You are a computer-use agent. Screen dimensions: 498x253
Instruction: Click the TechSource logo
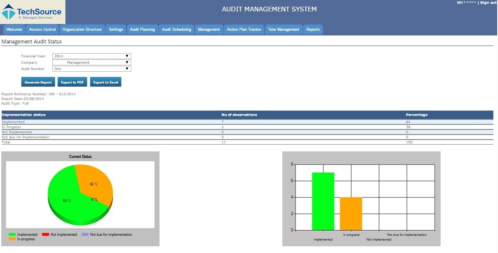(32, 12)
